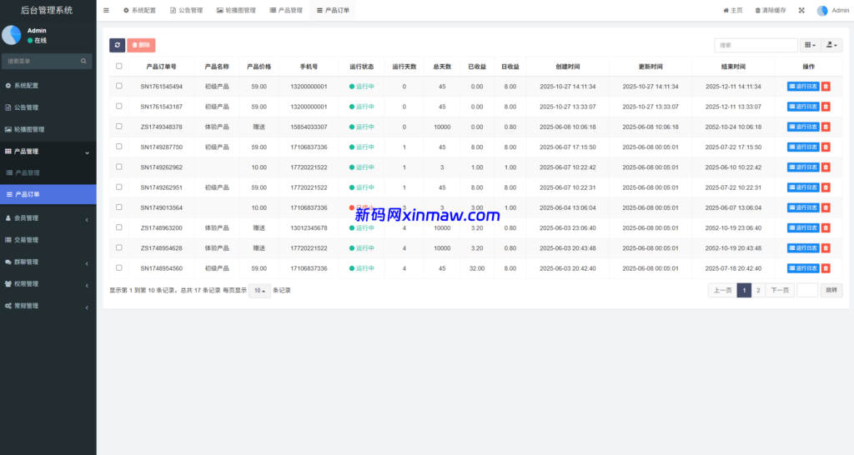
Task: Collapse the 产品管理 sidebar group
Action: (x=48, y=152)
